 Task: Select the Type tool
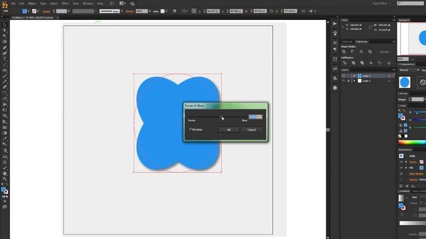click(5, 59)
